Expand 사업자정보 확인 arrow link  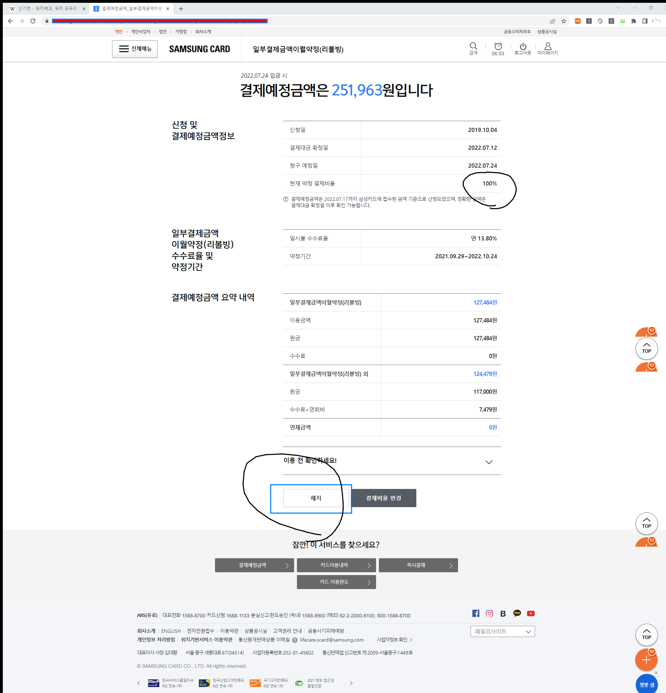[394, 639]
